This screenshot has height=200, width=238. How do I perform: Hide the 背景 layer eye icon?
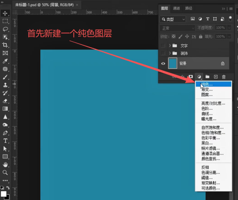[x=163, y=63]
